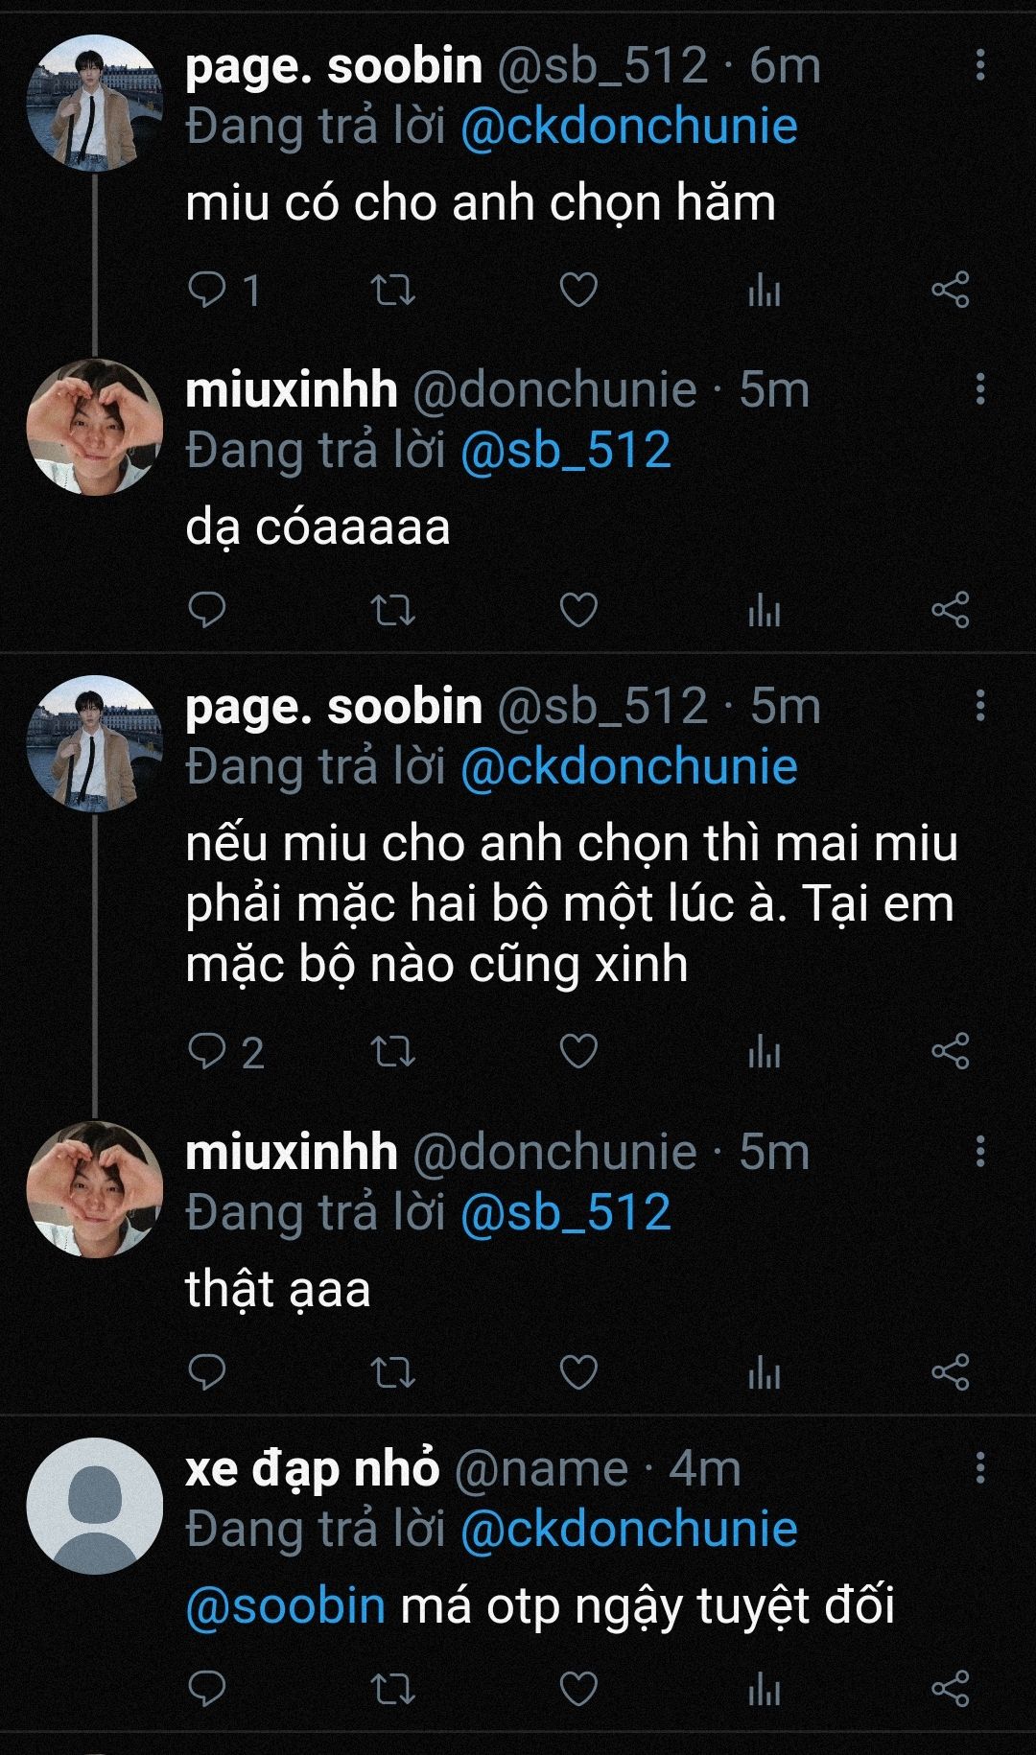Share the "thật ạaa" reply
Image resolution: width=1036 pixels, height=1755 pixels.
point(951,1372)
